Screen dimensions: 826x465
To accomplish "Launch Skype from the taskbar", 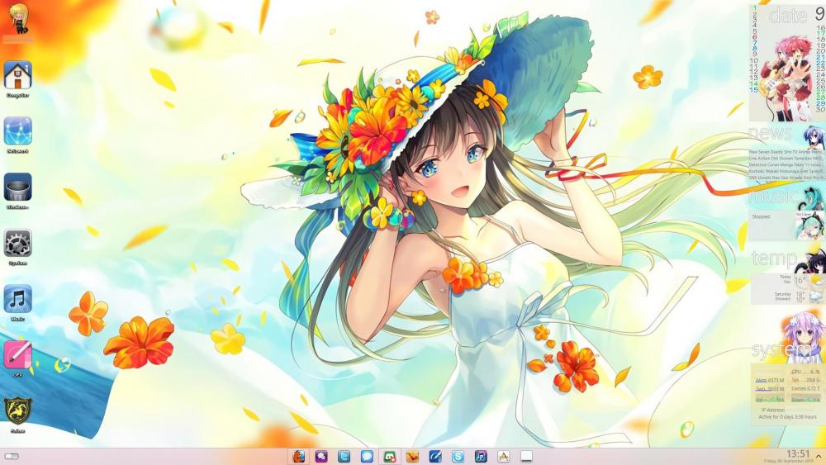I will 458,456.
